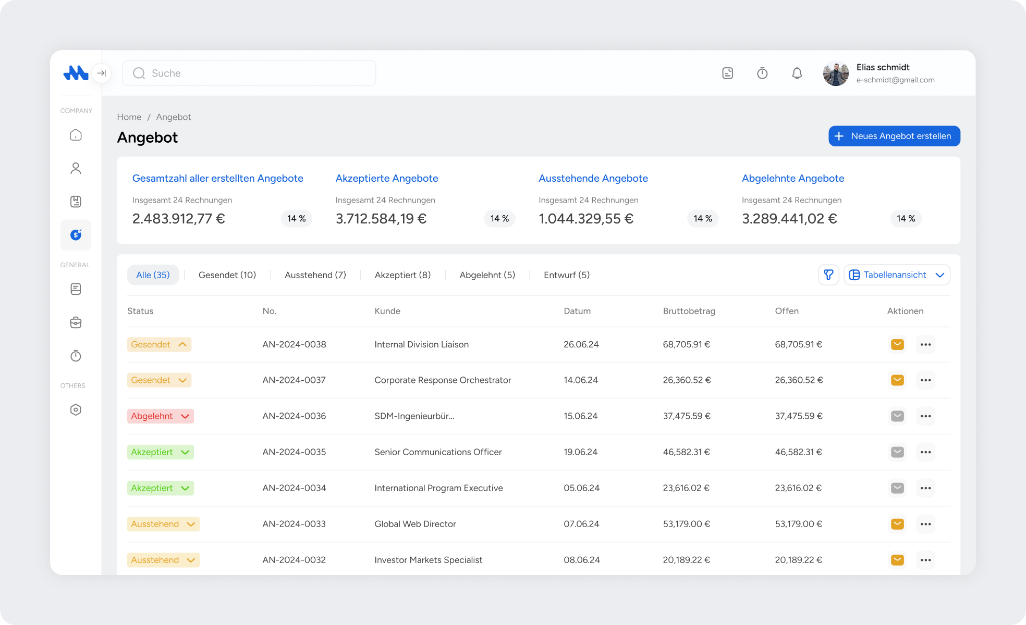
Task: Click the notification bell icon
Action: (797, 73)
